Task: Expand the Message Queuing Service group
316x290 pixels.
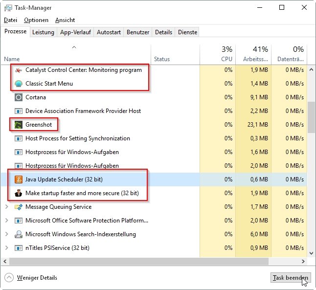Action: pos(6,207)
